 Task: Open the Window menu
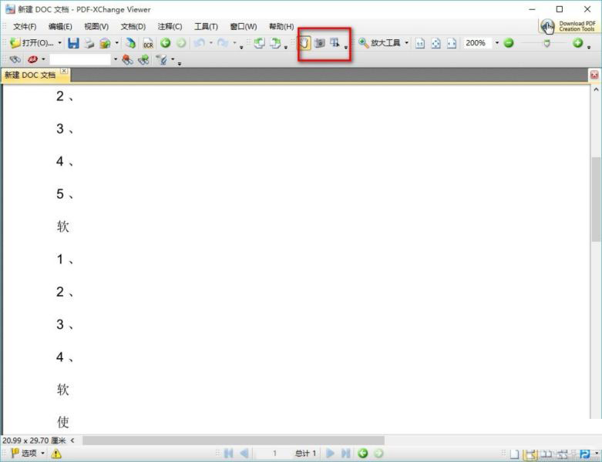click(244, 26)
